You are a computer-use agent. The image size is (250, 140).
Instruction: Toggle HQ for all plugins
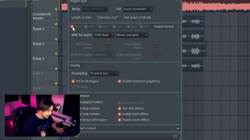pyautogui.click(x=73, y=81)
